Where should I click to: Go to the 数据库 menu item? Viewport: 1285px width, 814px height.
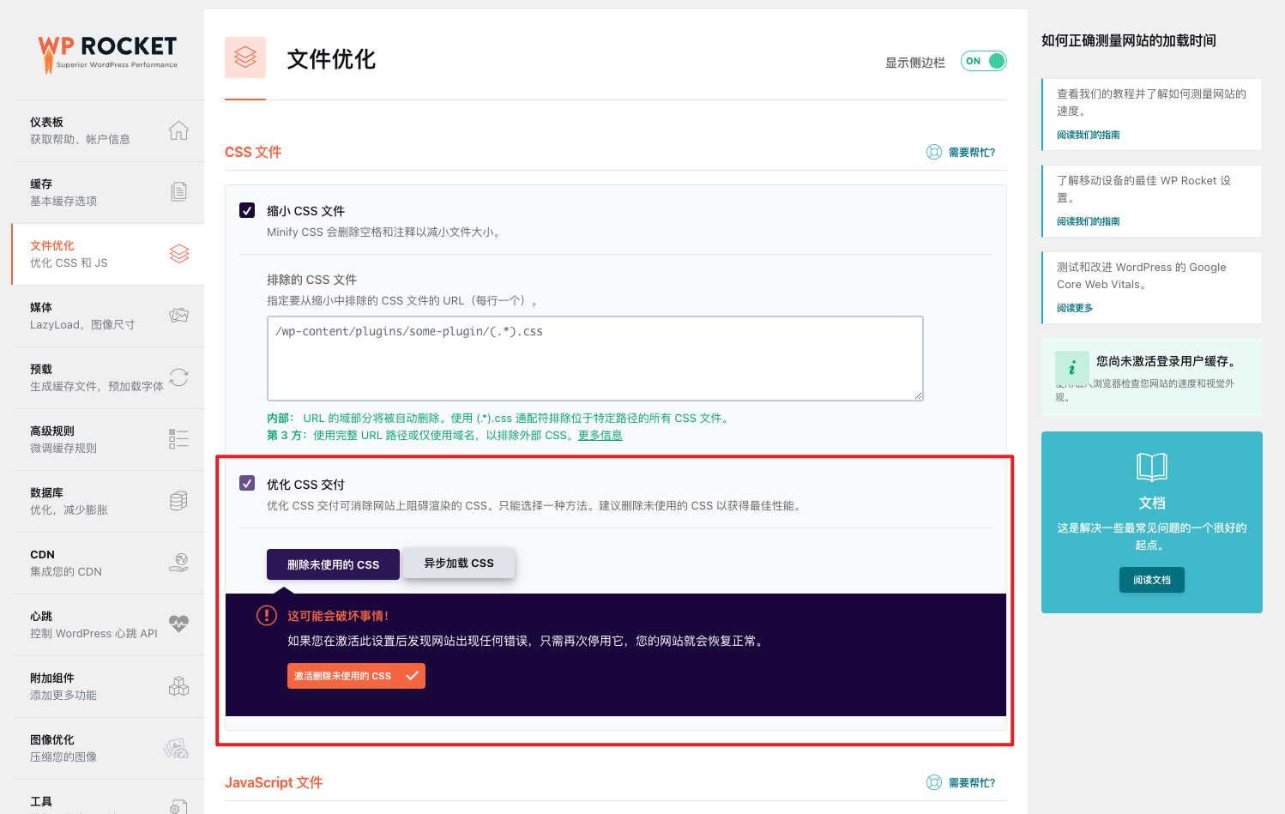pos(108,501)
